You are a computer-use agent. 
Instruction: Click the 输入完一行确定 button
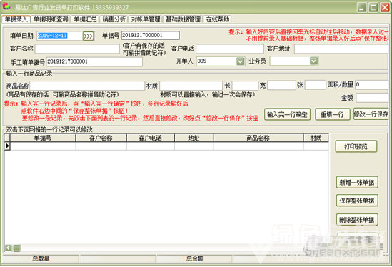tap(287, 114)
